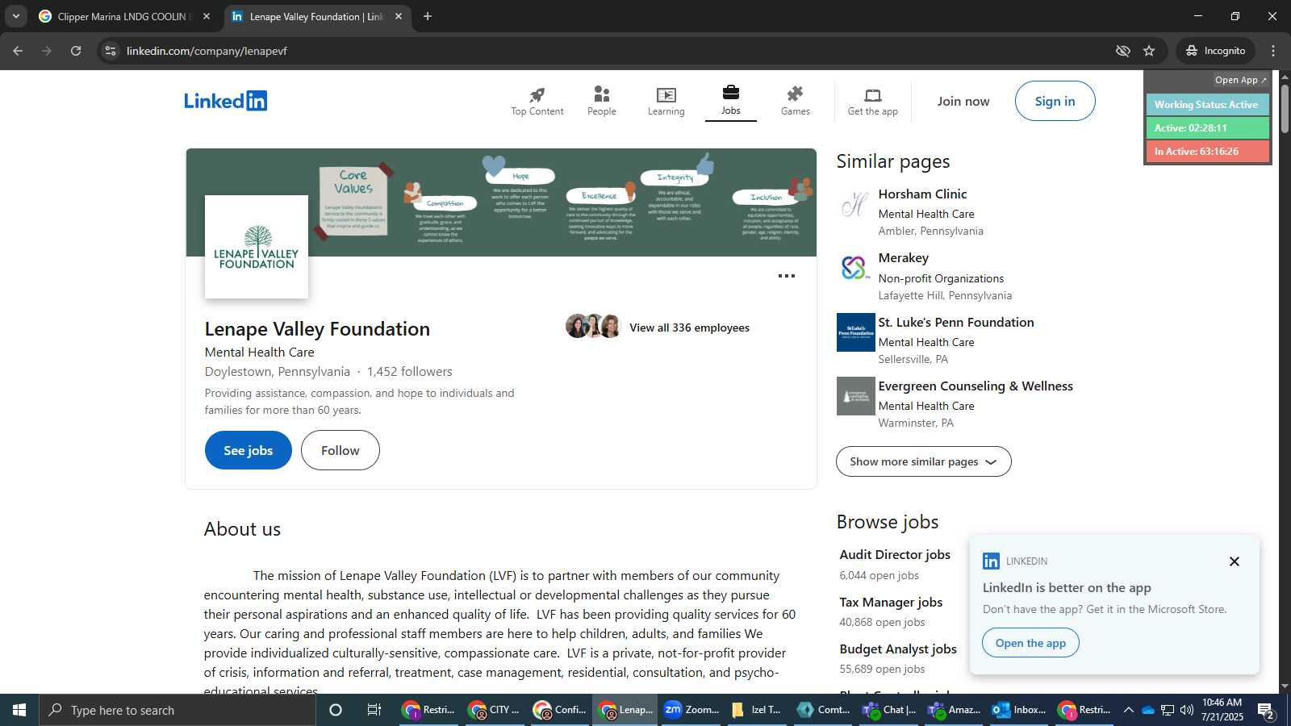This screenshot has height=726, width=1291.
Task: Open Chrome three-dot menu
Action: click(x=1273, y=51)
